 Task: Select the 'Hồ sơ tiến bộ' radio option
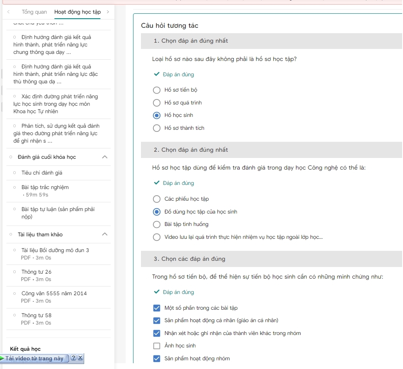tap(157, 90)
